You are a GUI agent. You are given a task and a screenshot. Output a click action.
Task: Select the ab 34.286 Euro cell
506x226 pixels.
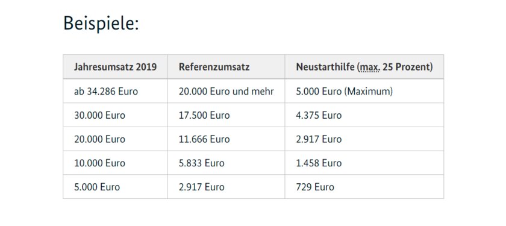pos(116,91)
